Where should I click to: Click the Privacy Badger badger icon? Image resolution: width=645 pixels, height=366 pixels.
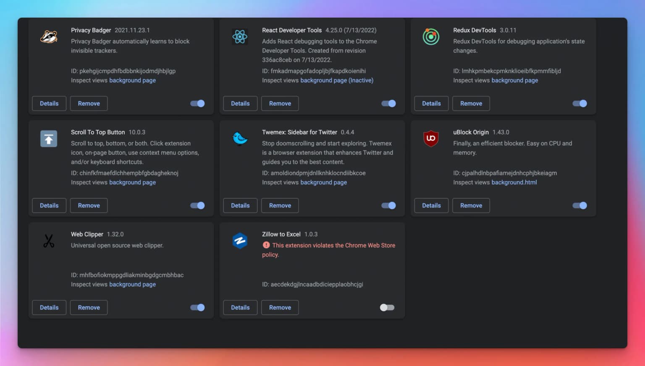(x=49, y=37)
